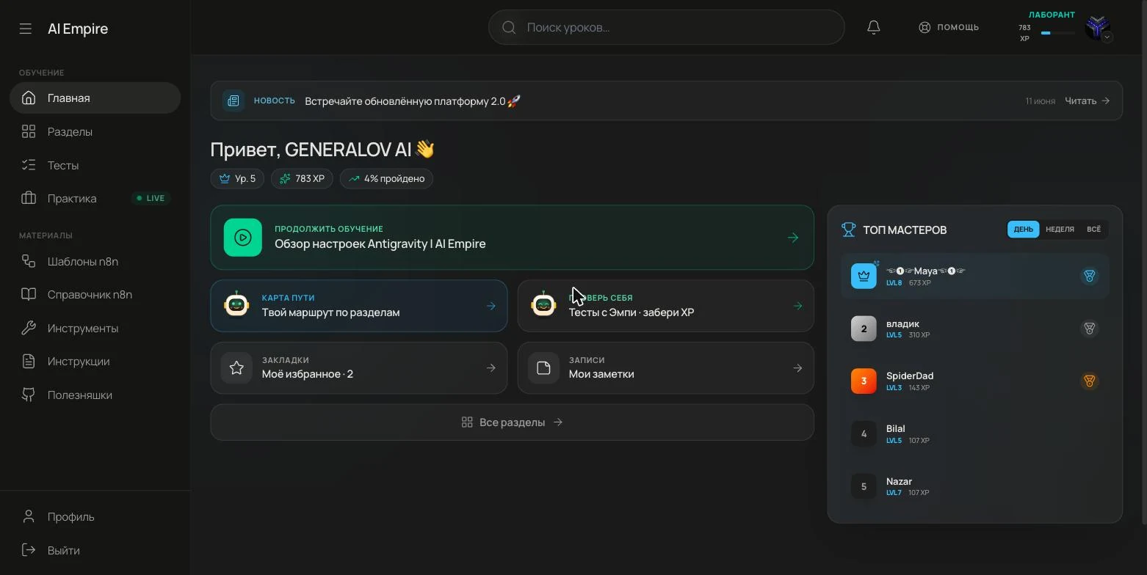Screen dimensions: 1147x575
Task: Open Шаблоны n8n in the sidebar
Action: click(95, 261)
